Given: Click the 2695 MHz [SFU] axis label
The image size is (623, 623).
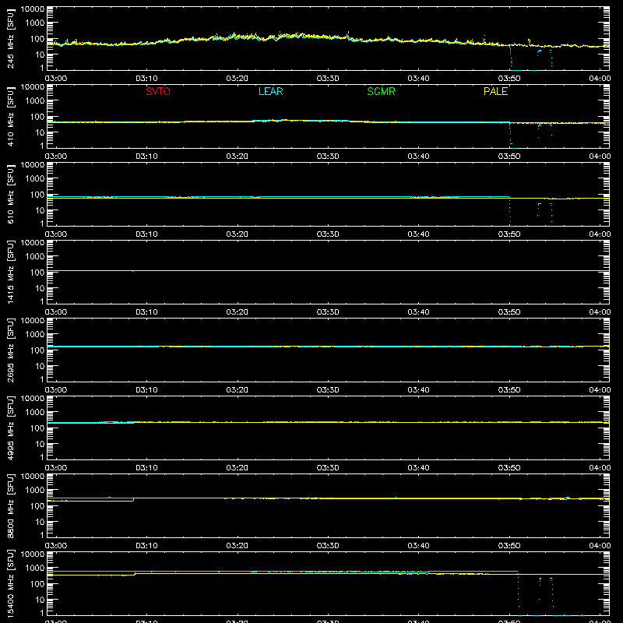Looking at the screenshot, I should click(11, 350).
